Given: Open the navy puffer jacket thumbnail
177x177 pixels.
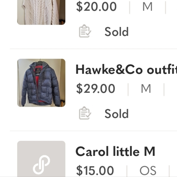Looking at the screenshot, I should (41, 83).
